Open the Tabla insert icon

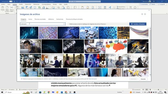pos(17,8)
